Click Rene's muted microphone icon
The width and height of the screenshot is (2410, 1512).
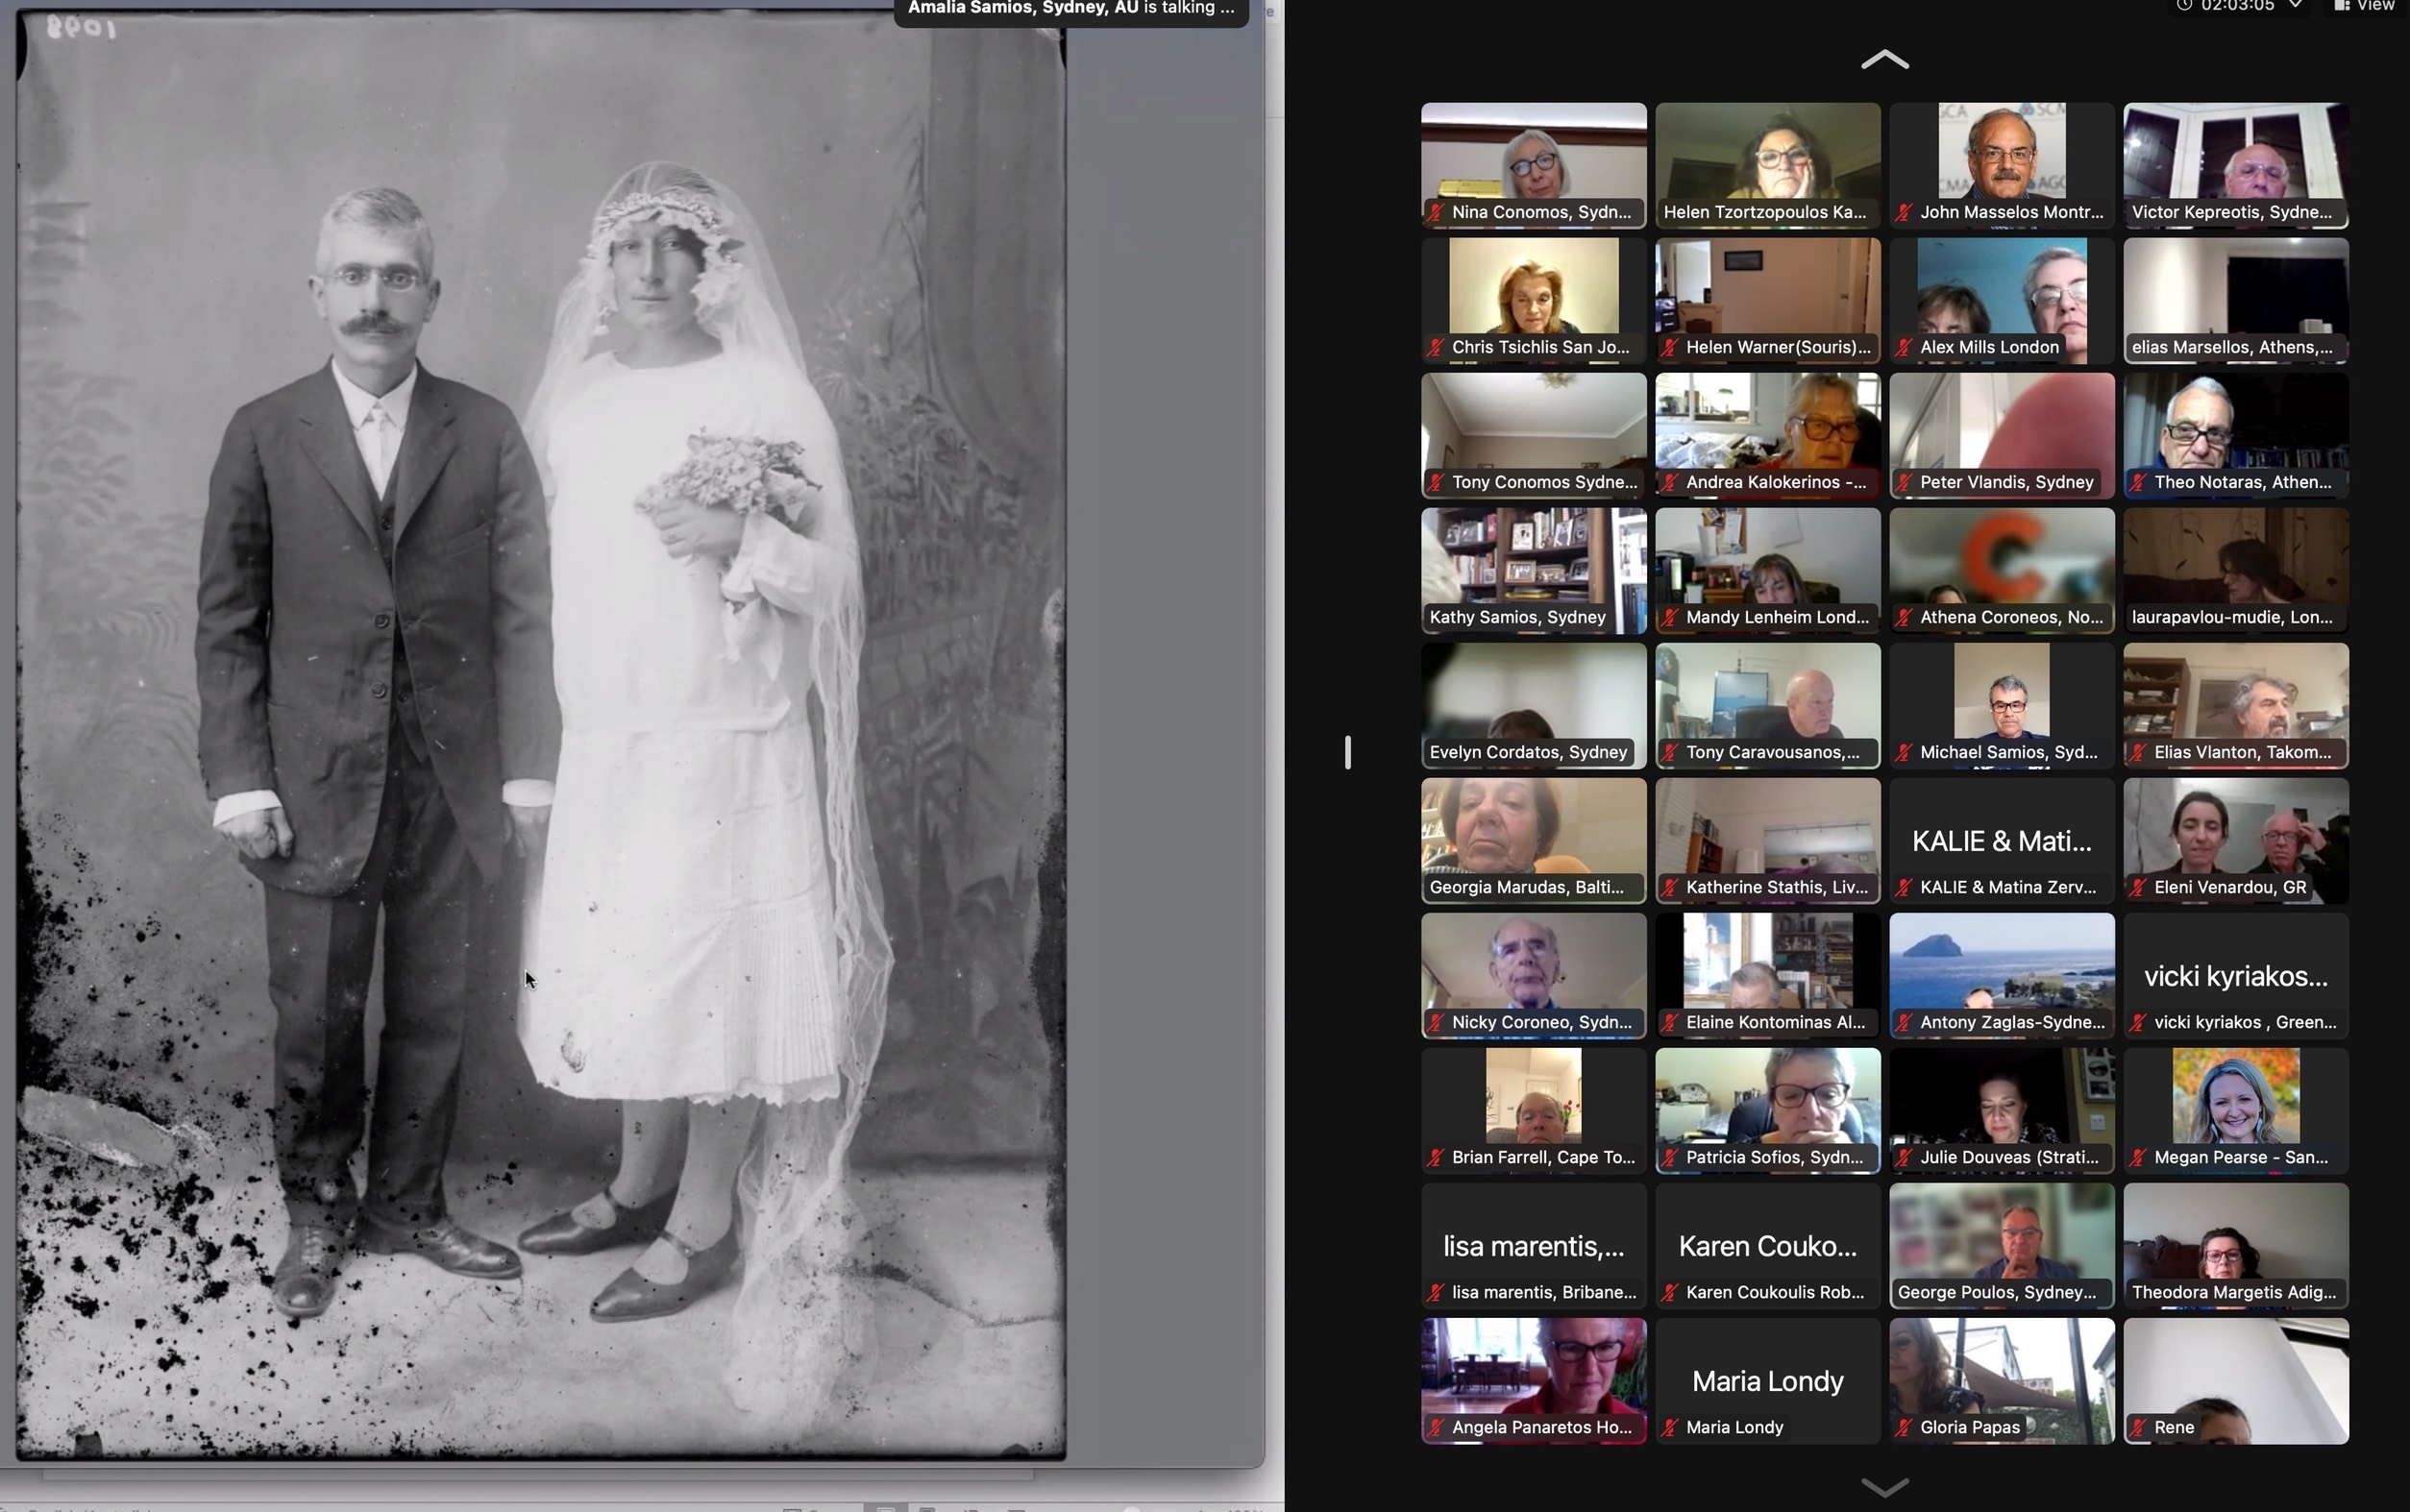point(2138,1427)
